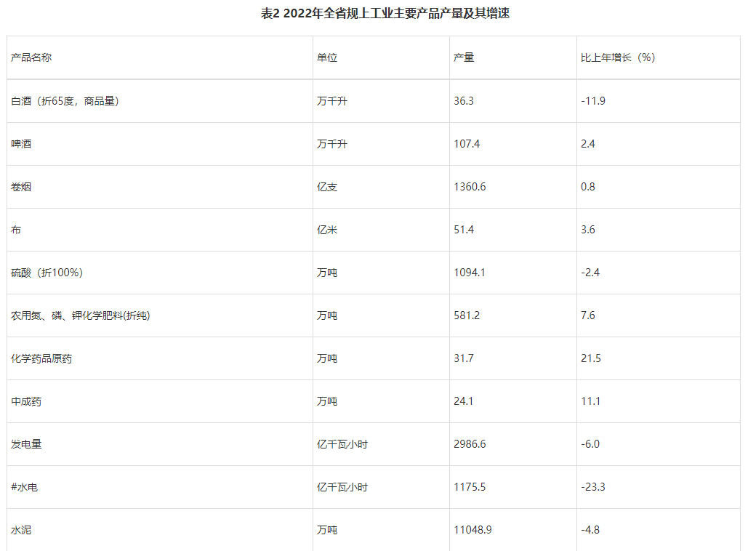Select the 卷烟 output value 1360.6

click(470, 187)
